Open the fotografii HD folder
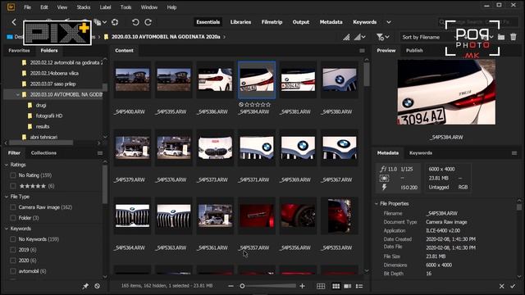525x295 pixels. [x=49, y=116]
